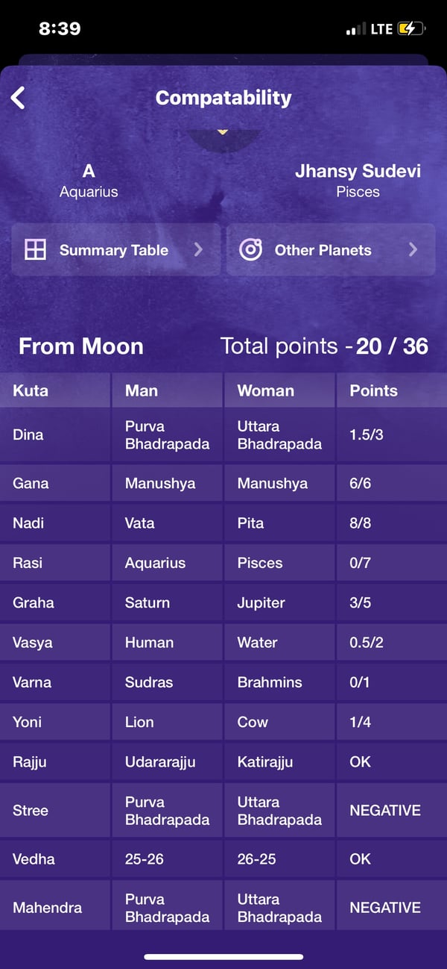This screenshot has height=969, width=447.
Task: Tap the home indicator bar
Action: tap(223, 956)
